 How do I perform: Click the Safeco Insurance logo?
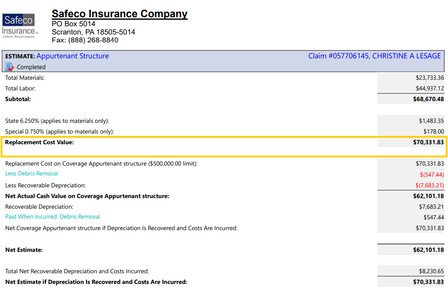pyautogui.click(x=19, y=26)
